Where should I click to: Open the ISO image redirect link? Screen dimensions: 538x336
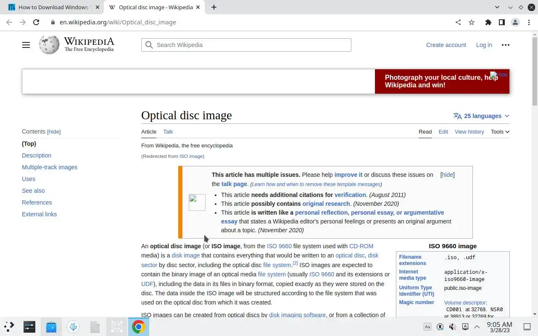click(191, 156)
